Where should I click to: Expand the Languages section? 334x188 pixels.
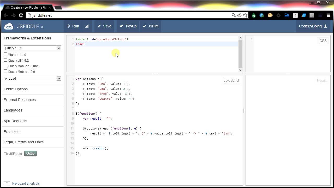(13, 110)
